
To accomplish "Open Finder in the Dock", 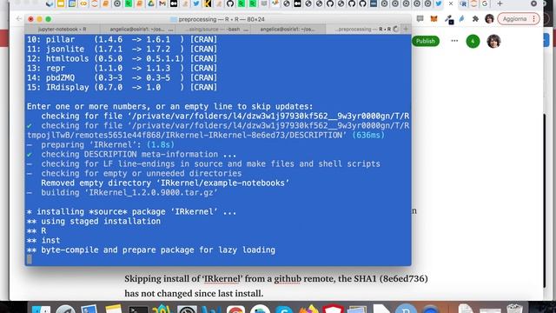I will 41,309.
